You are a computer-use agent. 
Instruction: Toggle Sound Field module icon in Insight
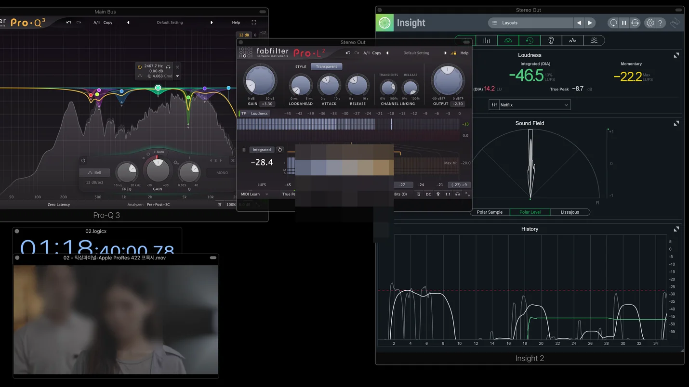pyautogui.click(x=508, y=41)
